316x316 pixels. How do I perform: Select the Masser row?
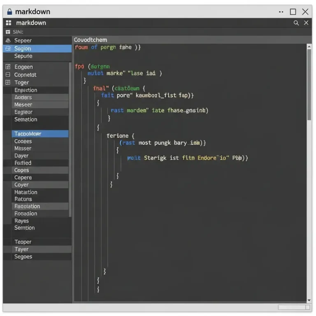click(x=40, y=148)
